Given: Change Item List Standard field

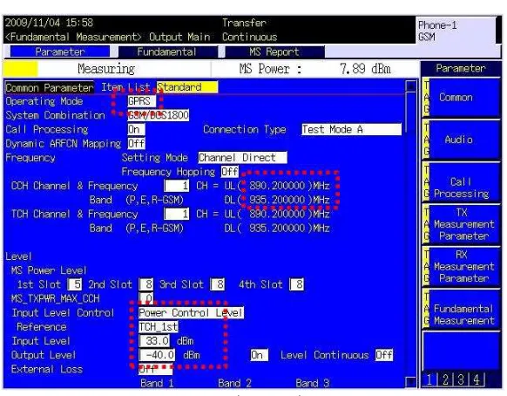Looking at the screenshot, I should 187,87.
